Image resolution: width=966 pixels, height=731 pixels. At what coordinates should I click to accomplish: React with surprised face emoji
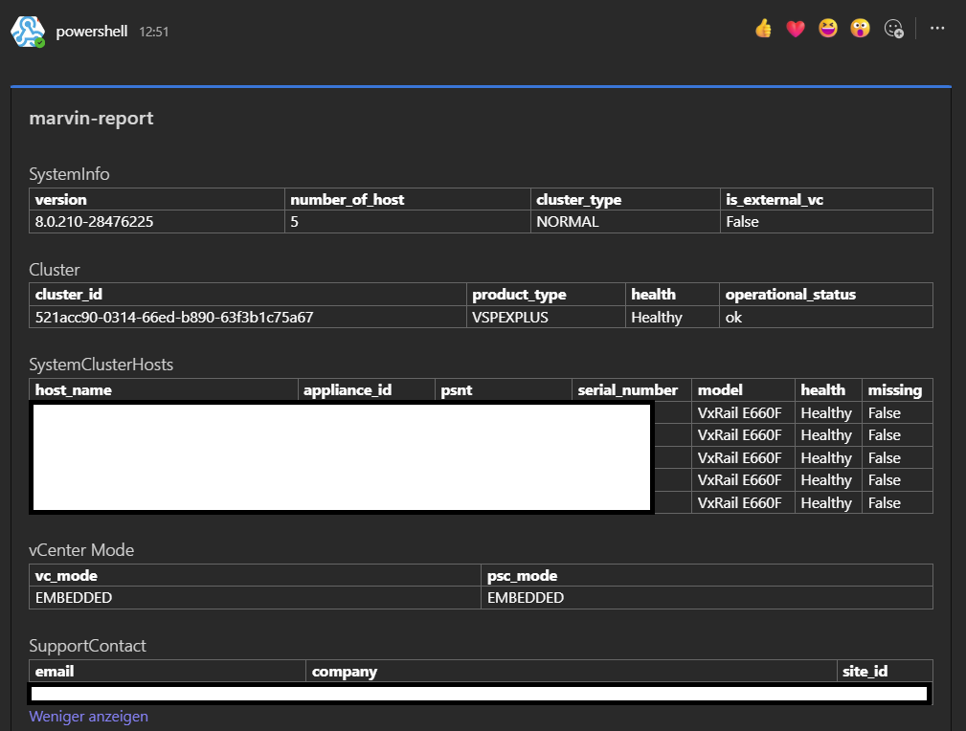(860, 29)
